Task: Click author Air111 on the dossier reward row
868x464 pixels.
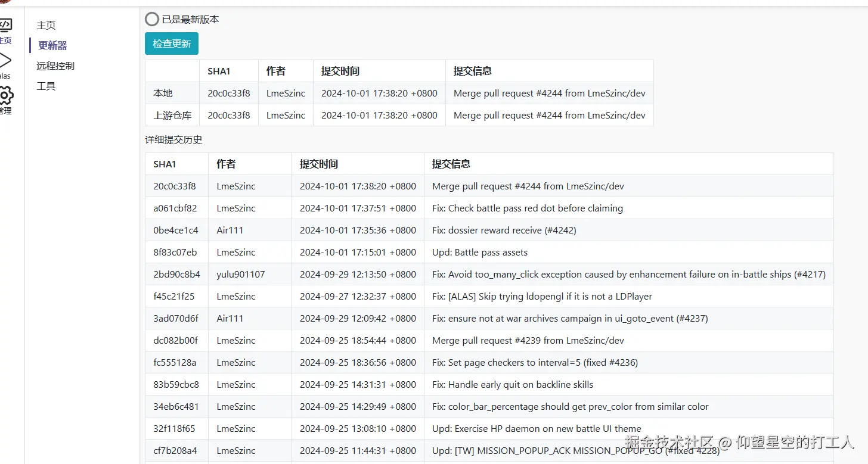Action: point(230,230)
